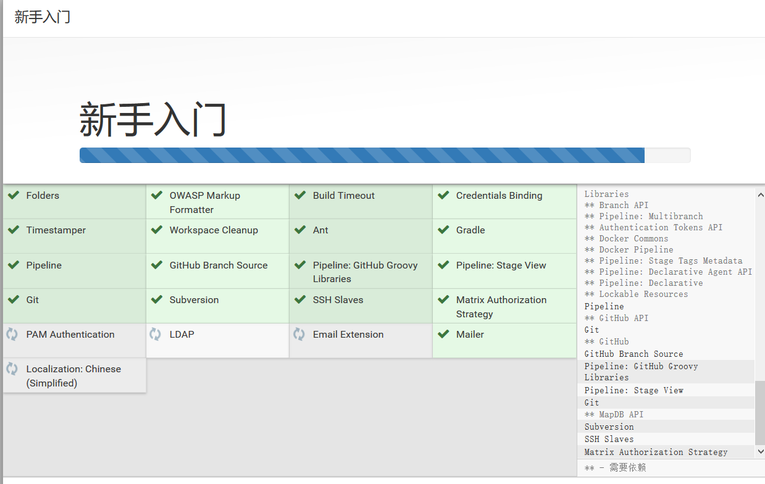Click the Matrix Authorization Strategy tile checkmark
The image size is (765, 484).
(443, 299)
